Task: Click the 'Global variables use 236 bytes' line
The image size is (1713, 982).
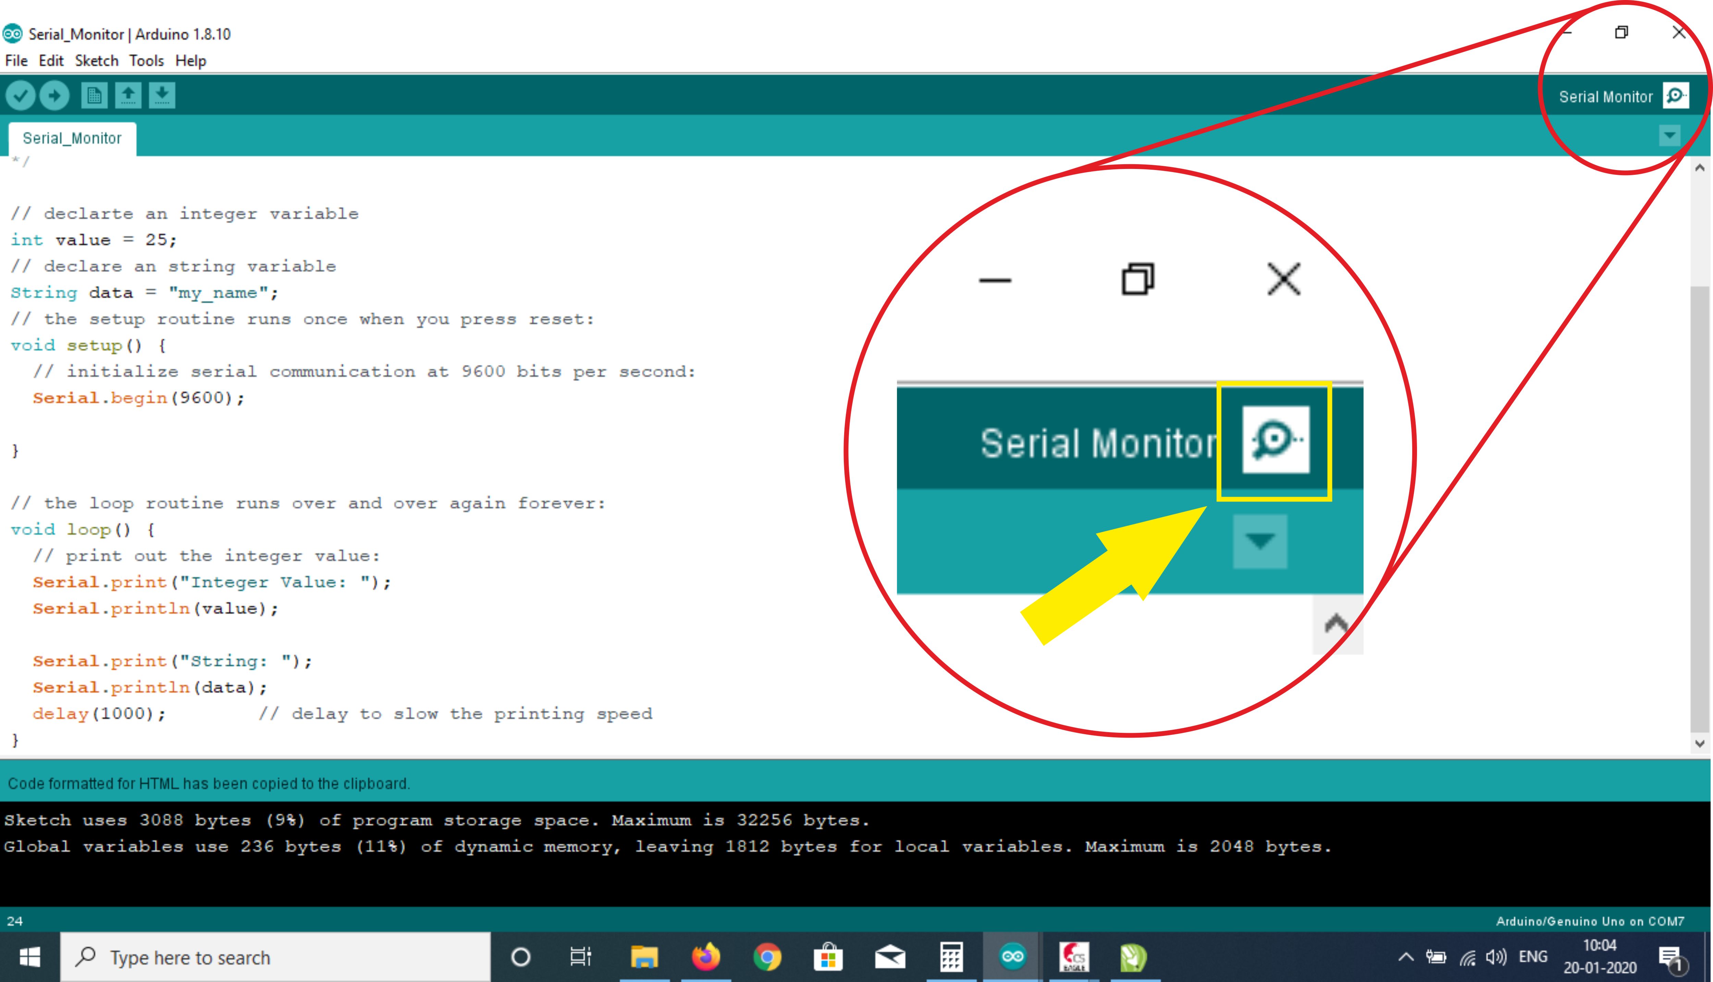Action: tap(668, 846)
